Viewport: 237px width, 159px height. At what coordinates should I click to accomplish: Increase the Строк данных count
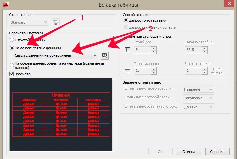154,69
